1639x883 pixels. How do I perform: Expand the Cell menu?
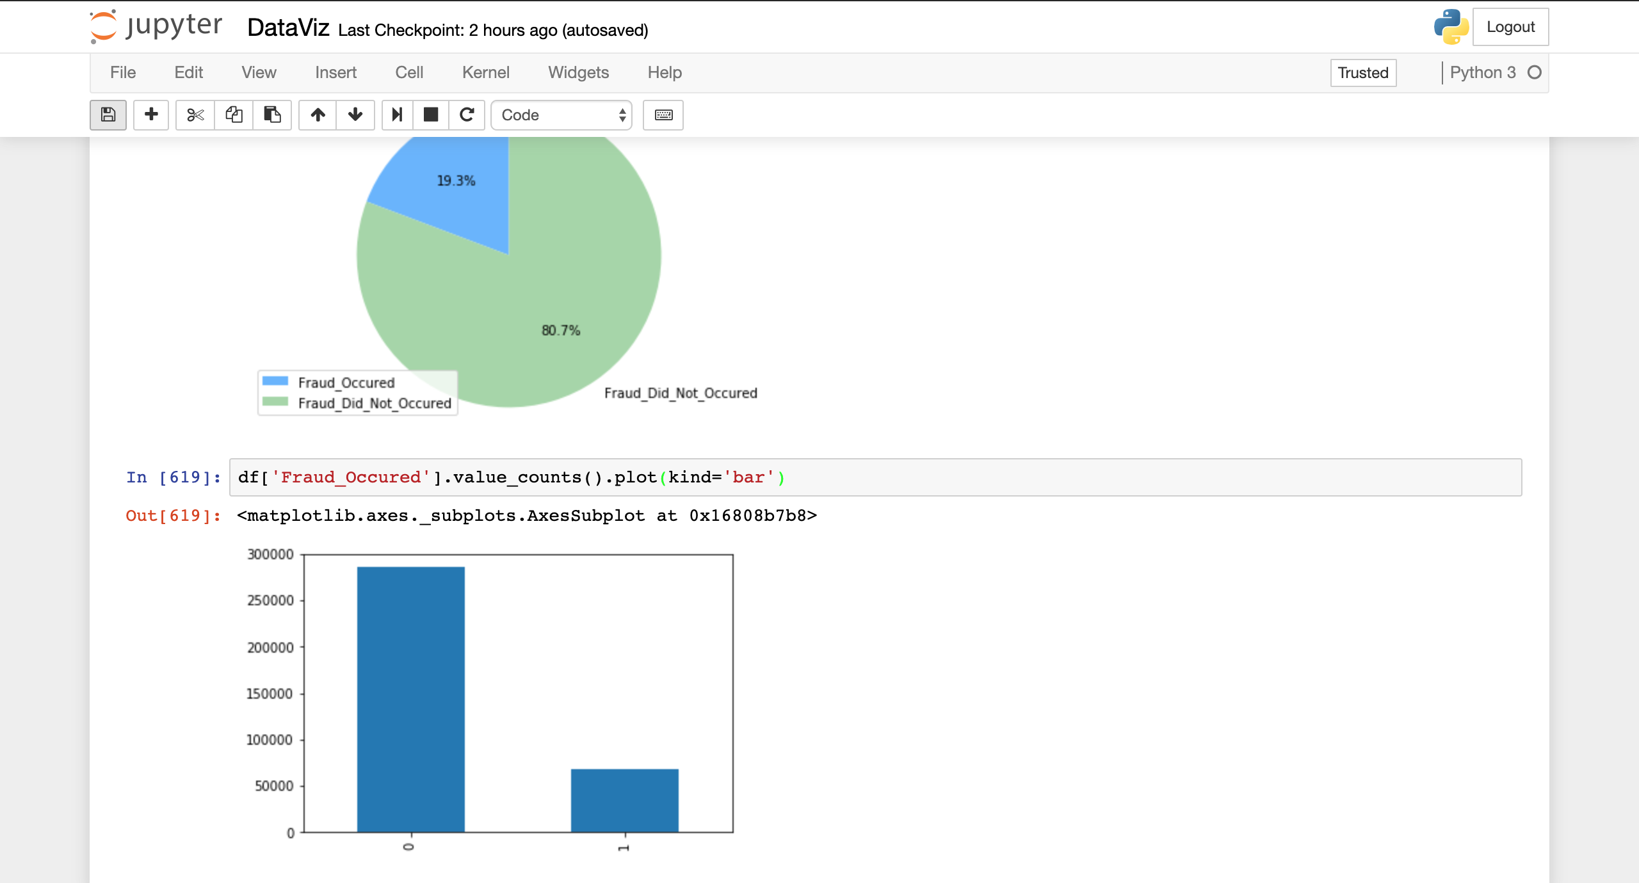tap(409, 72)
